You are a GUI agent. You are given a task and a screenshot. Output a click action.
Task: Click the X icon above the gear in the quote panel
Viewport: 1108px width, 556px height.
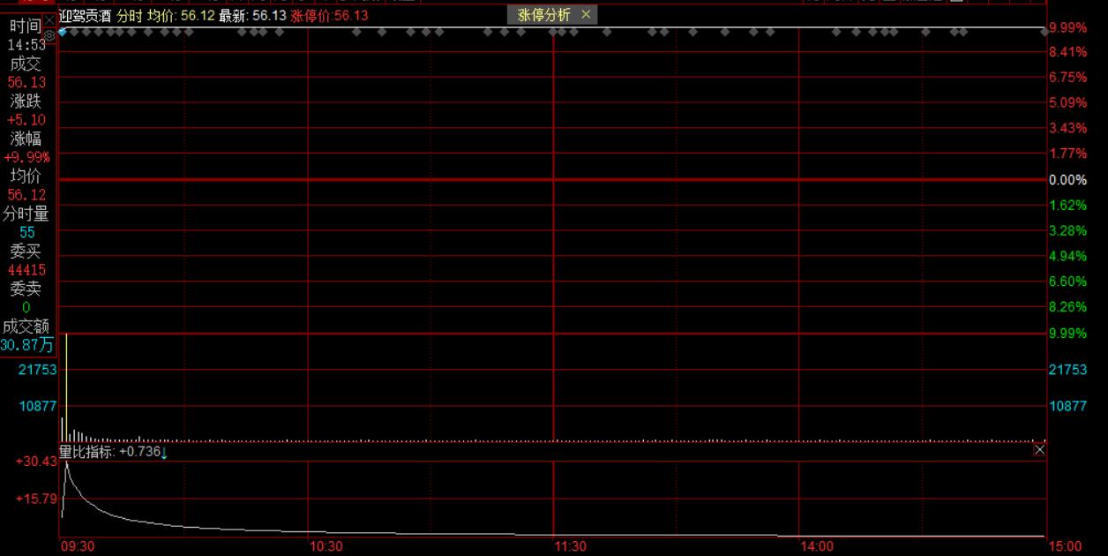pyautogui.click(x=49, y=19)
